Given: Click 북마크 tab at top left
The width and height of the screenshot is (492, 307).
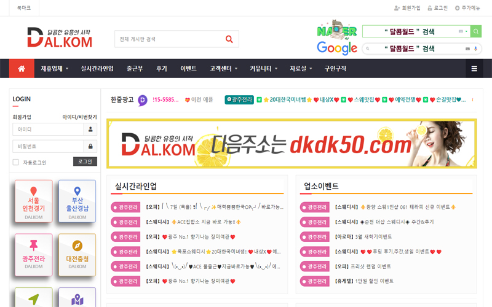Looking at the screenshot, I should [x=24, y=8].
